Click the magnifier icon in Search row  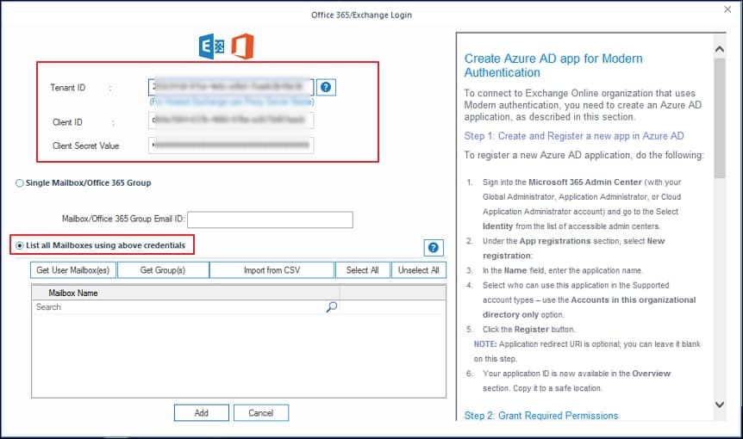coord(332,307)
